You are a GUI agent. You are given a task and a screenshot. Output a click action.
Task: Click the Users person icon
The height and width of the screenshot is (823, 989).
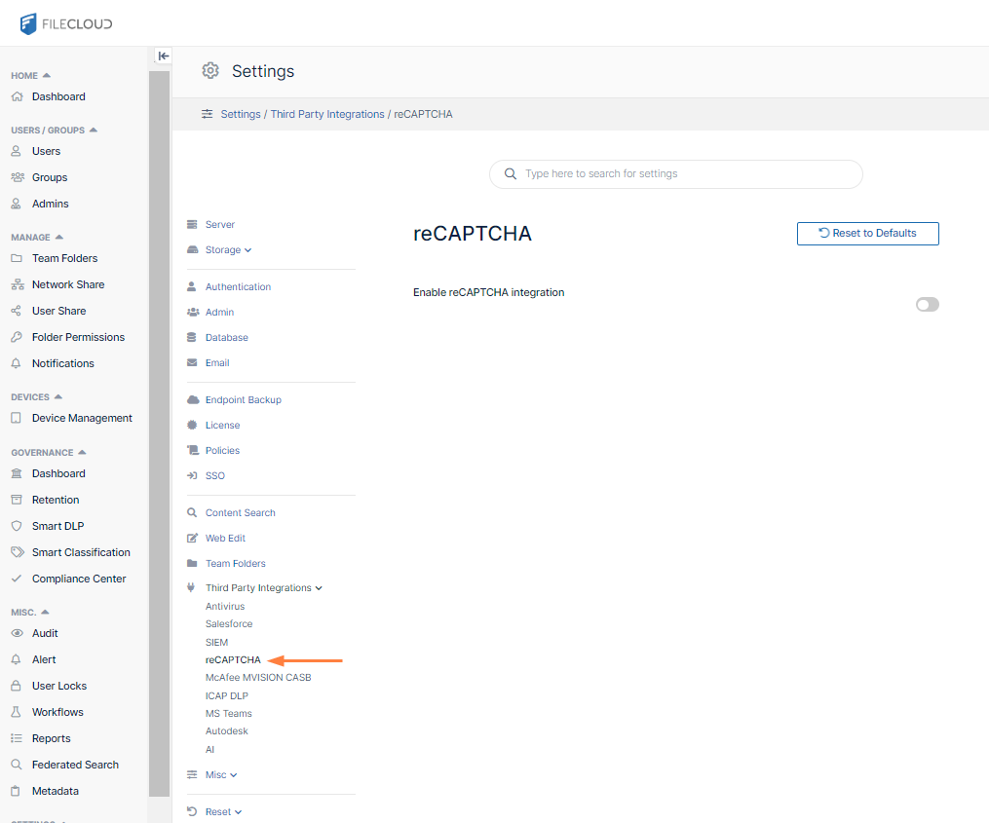(x=17, y=151)
